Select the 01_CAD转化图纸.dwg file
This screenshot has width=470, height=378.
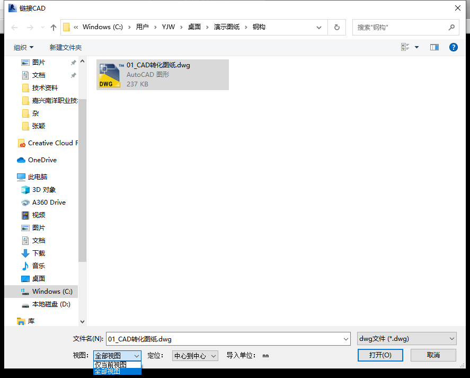click(163, 75)
